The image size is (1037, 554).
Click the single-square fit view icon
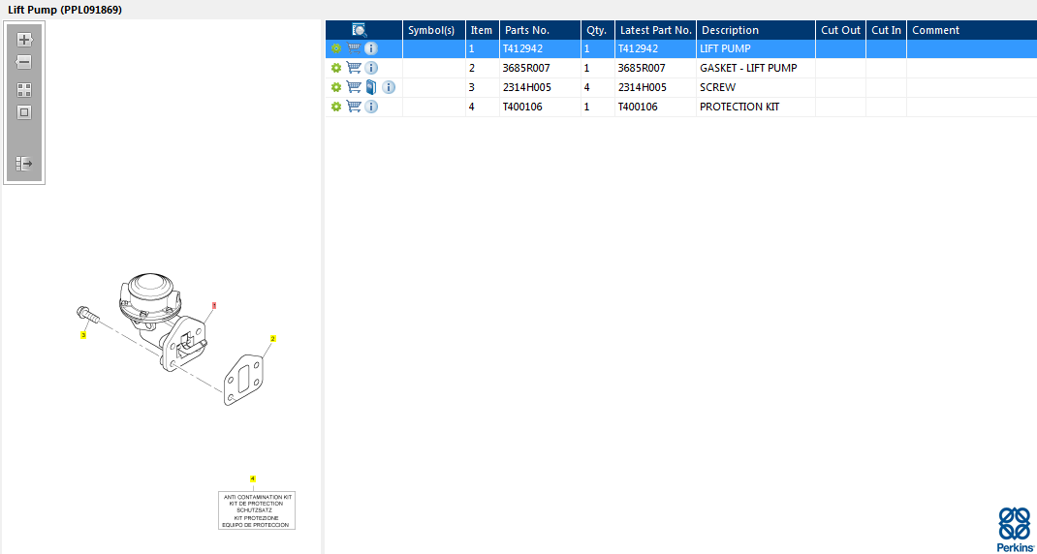click(x=24, y=112)
